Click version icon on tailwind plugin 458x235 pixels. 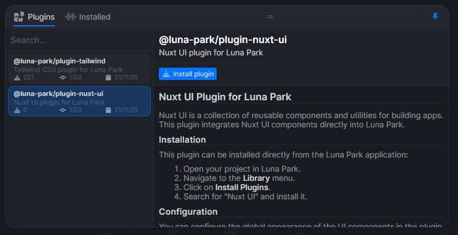tap(63, 78)
